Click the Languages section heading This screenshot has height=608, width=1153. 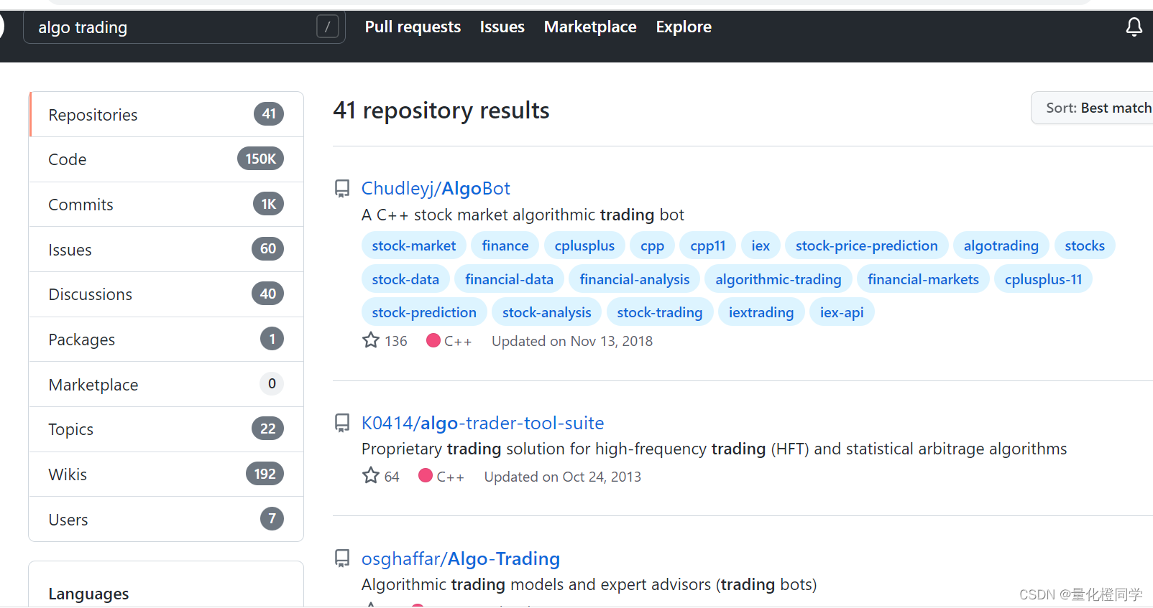tap(88, 594)
